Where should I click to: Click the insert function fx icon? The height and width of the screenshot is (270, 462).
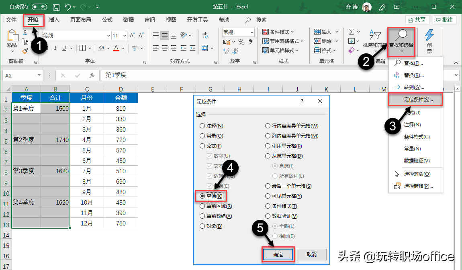click(x=92, y=75)
